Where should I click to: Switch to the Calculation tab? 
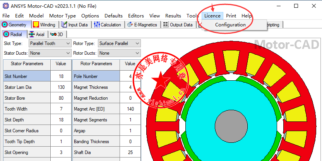[x=108, y=25]
